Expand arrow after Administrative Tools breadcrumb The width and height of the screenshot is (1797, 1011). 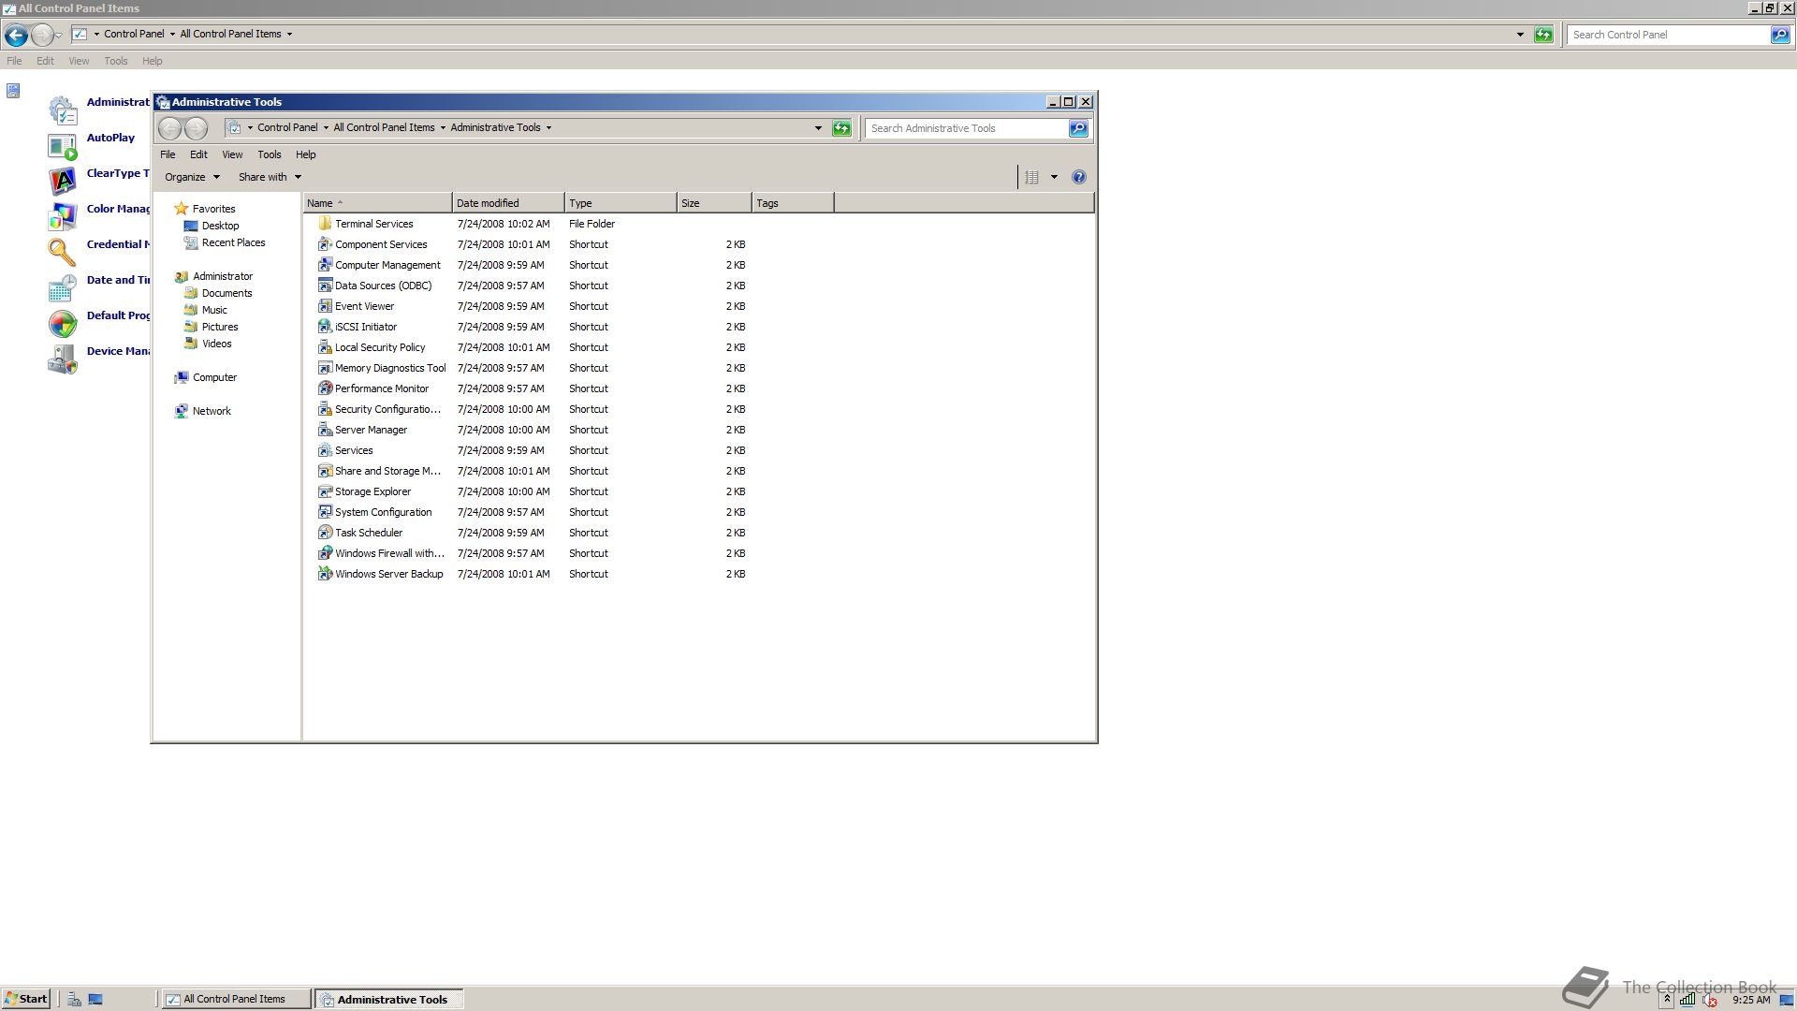[x=548, y=128]
